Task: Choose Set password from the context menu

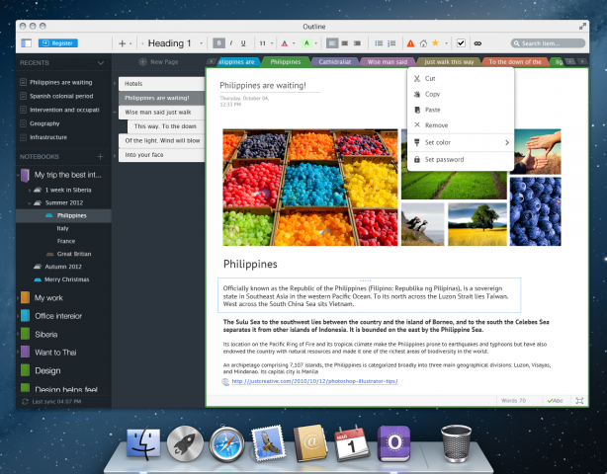Action: point(461,159)
